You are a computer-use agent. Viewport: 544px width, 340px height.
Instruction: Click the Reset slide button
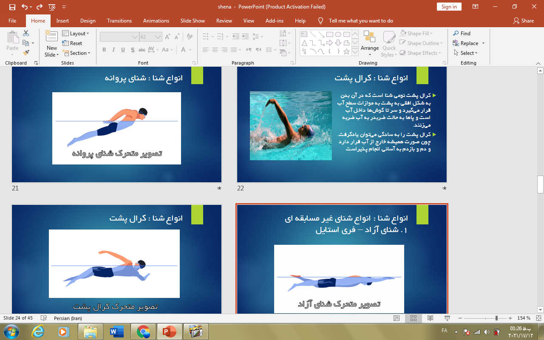(x=72, y=43)
